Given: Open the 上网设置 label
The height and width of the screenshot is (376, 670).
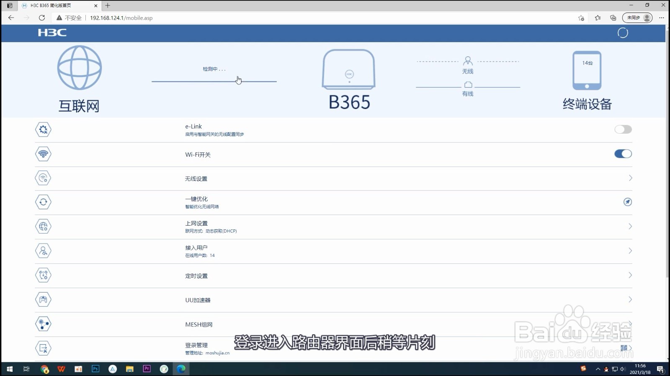Looking at the screenshot, I should (x=196, y=224).
